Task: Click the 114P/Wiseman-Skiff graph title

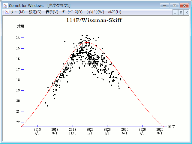Action: 94,20
